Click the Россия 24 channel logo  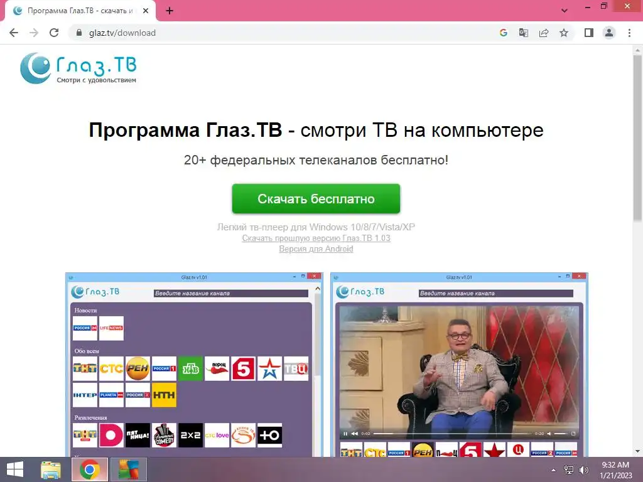85,328
